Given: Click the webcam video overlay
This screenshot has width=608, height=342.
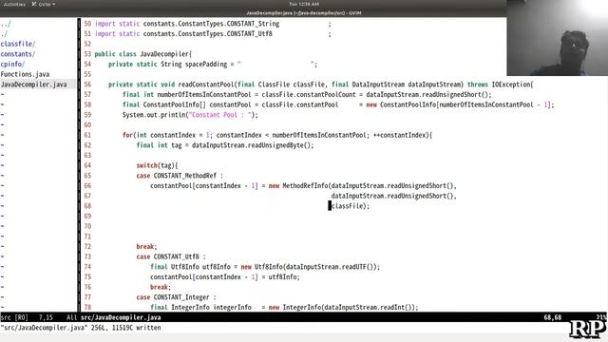Looking at the screenshot, I should coord(558,38).
